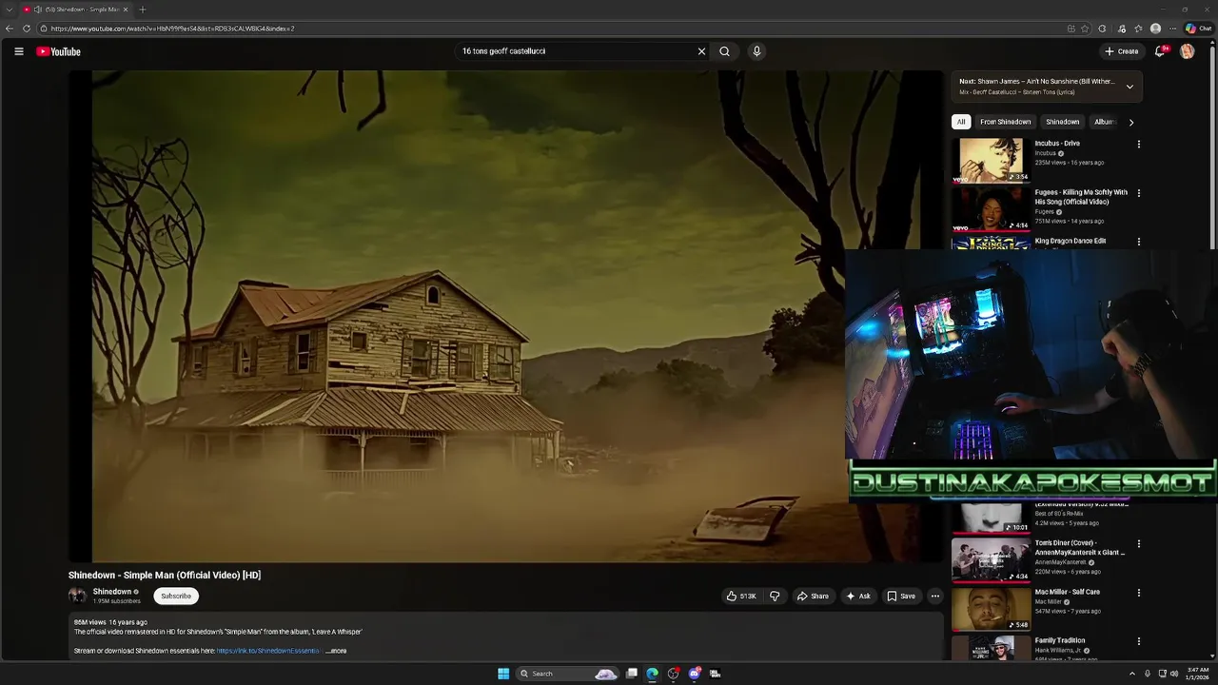This screenshot has width=1218, height=685.
Task: Clear the search box with X
Action: pyautogui.click(x=701, y=51)
